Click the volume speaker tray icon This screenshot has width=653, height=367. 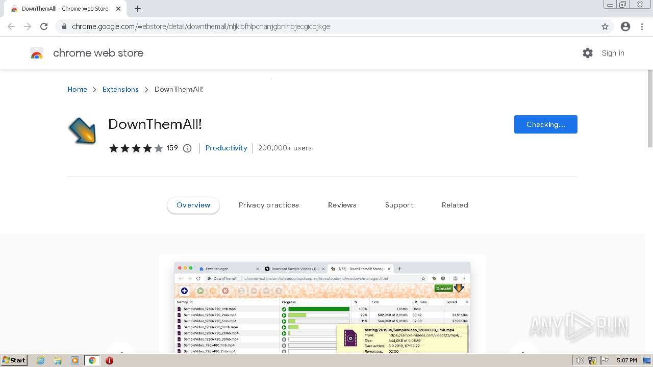coord(580,360)
